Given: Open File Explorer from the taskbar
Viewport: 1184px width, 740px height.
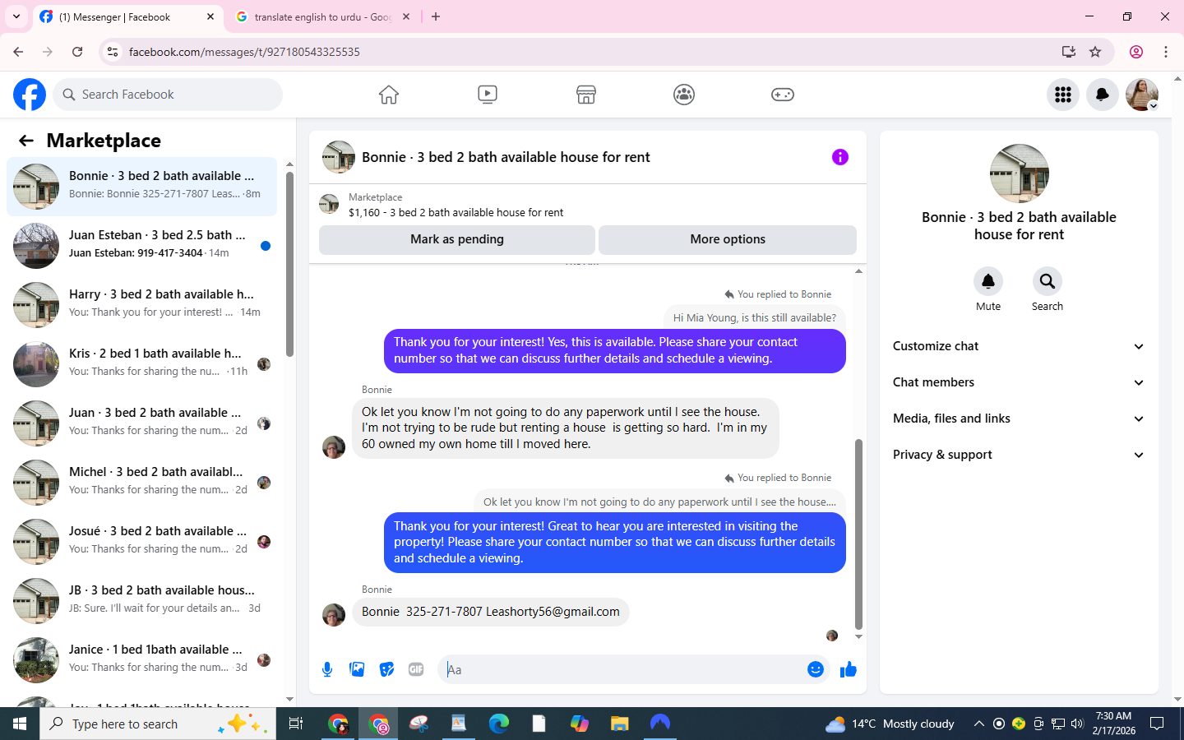Looking at the screenshot, I should coord(619,724).
